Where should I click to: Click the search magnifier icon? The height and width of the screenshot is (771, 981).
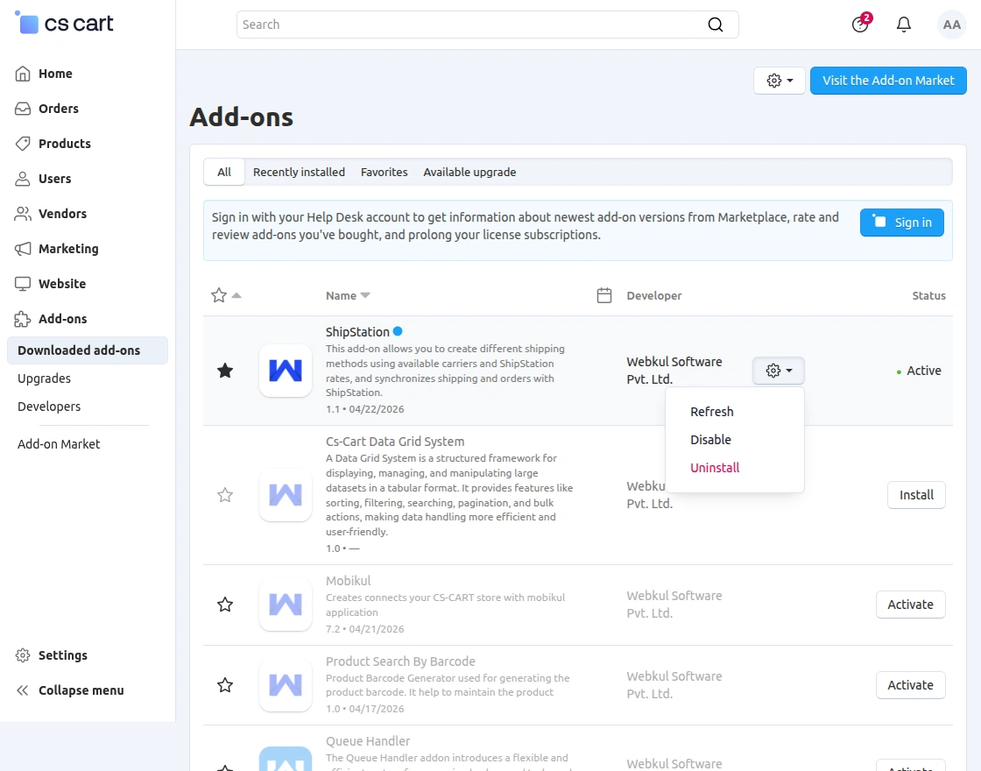tap(715, 25)
